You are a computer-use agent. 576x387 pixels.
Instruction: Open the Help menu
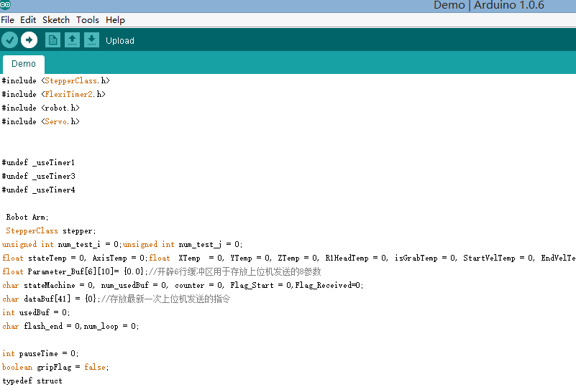point(115,20)
